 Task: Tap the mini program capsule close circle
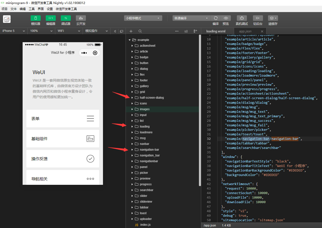coord(95,53)
